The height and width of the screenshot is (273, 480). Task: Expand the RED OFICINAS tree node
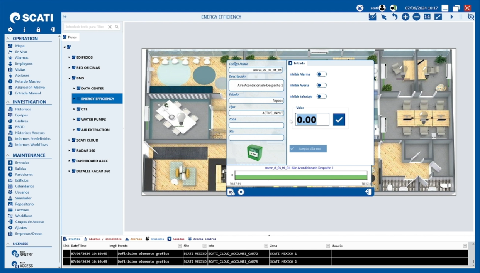point(70,68)
